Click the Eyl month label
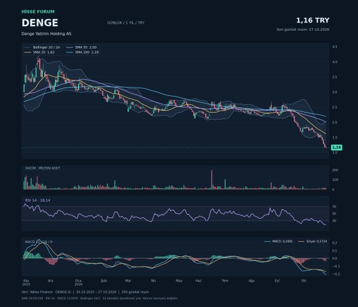The width and height of the screenshot is (358, 307). [277, 281]
